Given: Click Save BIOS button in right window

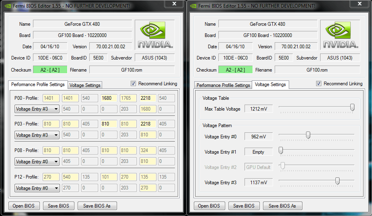Looking at the screenshot, I should pos(244,206).
